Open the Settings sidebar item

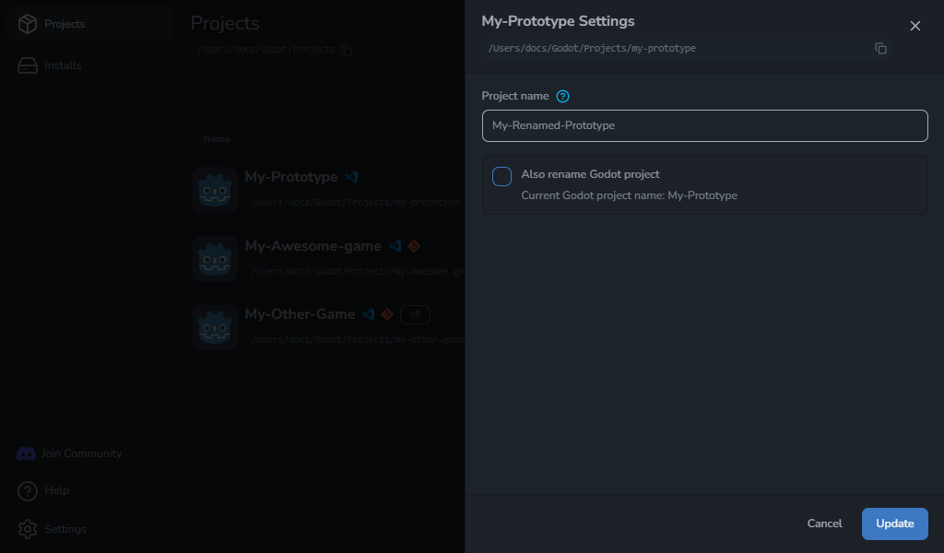click(x=65, y=529)
